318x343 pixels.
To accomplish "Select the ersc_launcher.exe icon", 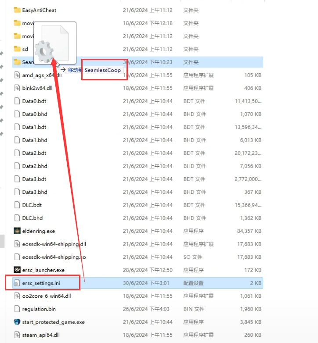I will click(17, 270).
